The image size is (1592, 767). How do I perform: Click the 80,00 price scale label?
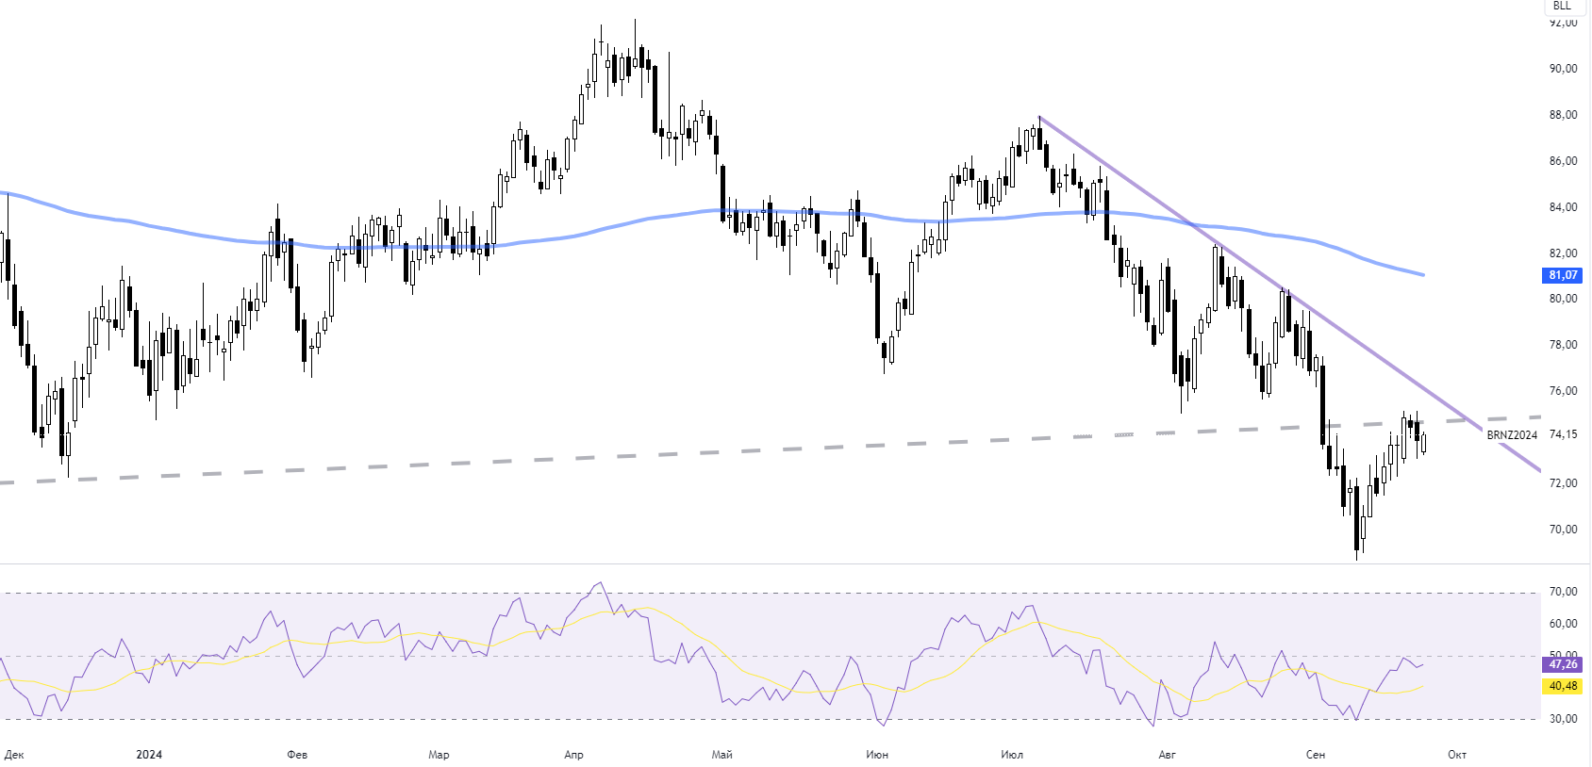click(x=1563, y=299)
